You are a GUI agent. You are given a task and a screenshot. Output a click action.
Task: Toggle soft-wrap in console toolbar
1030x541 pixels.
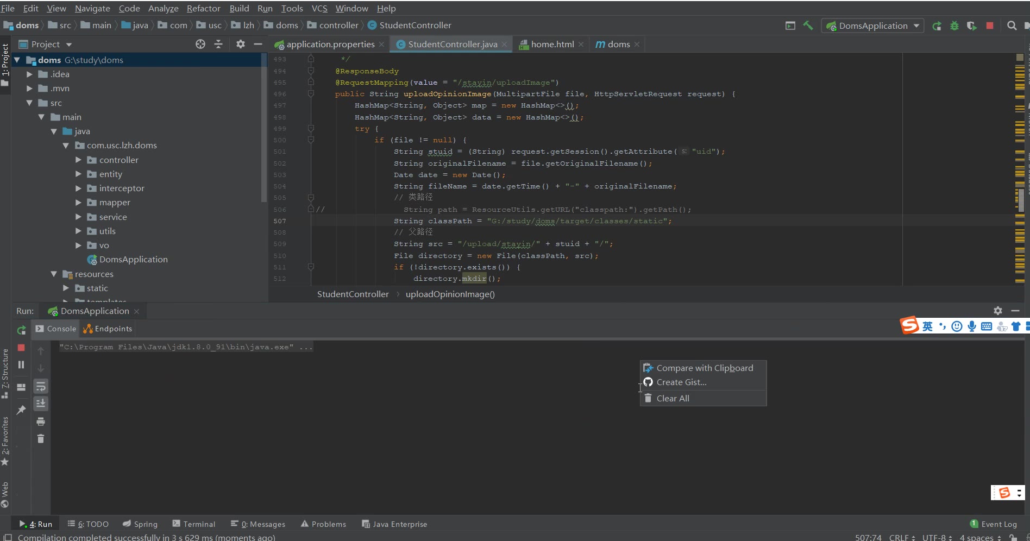[x=41, y=386]
